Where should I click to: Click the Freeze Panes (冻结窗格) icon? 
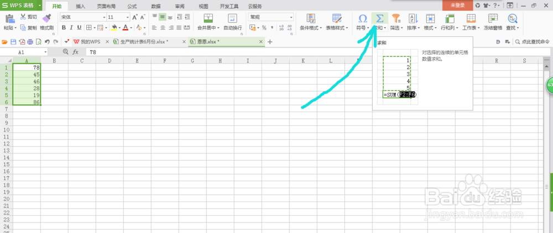click(493, 18)
